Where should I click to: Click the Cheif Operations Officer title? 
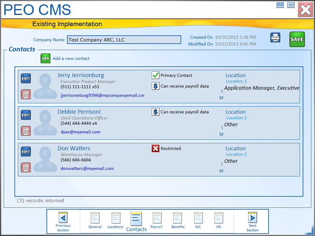[x=84, y=118]
